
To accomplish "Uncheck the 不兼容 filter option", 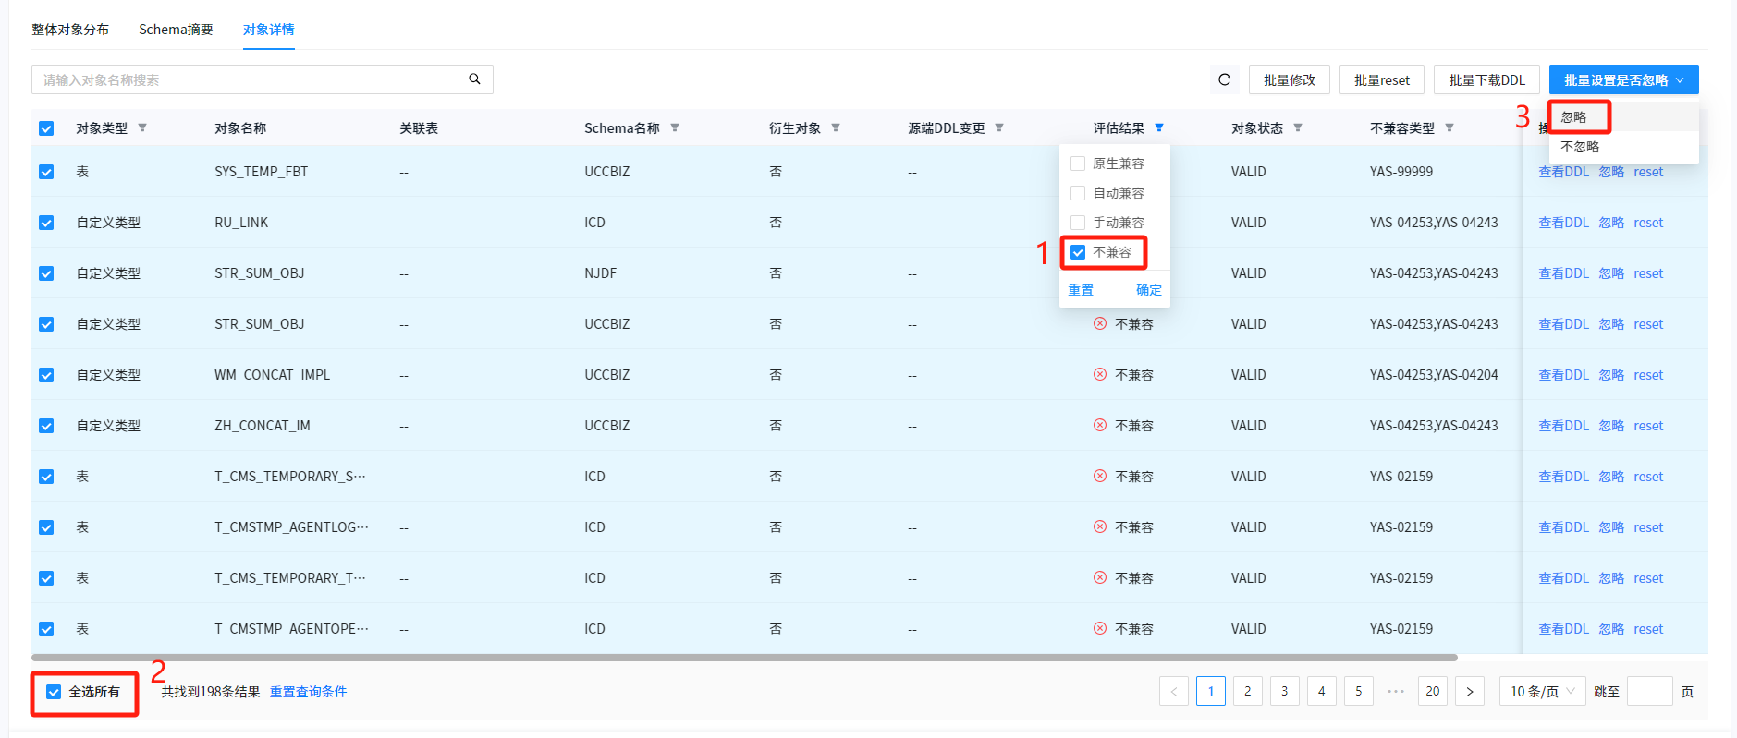I will click(x=1078, y=252).
